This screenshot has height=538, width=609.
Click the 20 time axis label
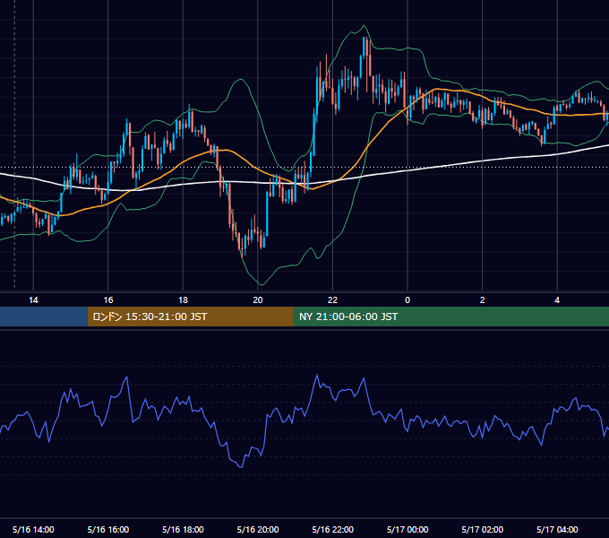click(x=258, y=300)
